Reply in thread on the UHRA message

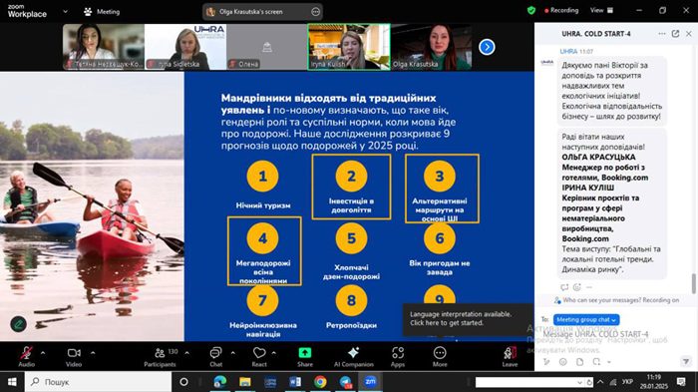[x=564, y=287]
